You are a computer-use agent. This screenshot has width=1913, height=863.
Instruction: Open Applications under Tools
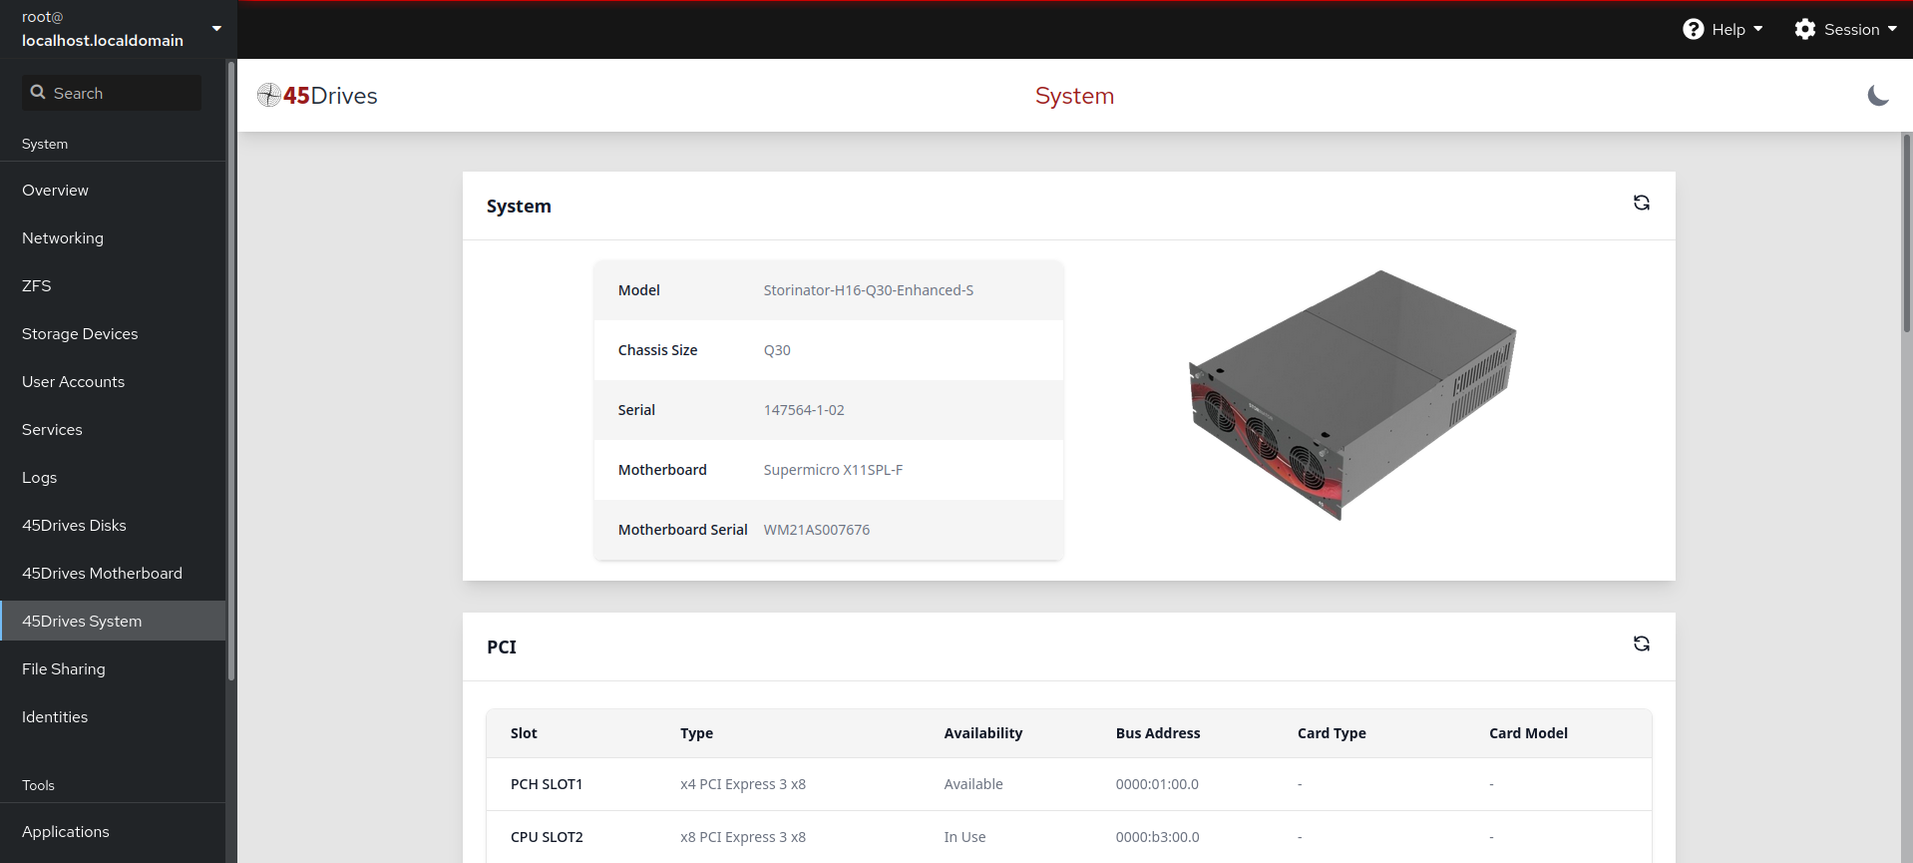click(x=113, y=832)
